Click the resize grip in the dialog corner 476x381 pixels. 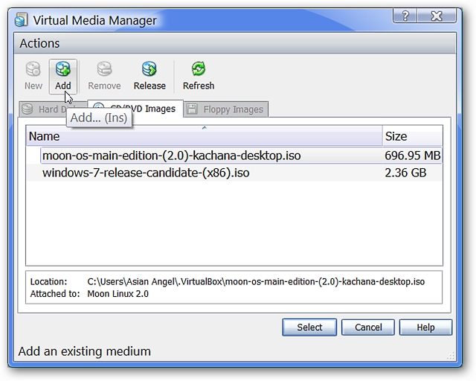[451, 356]
